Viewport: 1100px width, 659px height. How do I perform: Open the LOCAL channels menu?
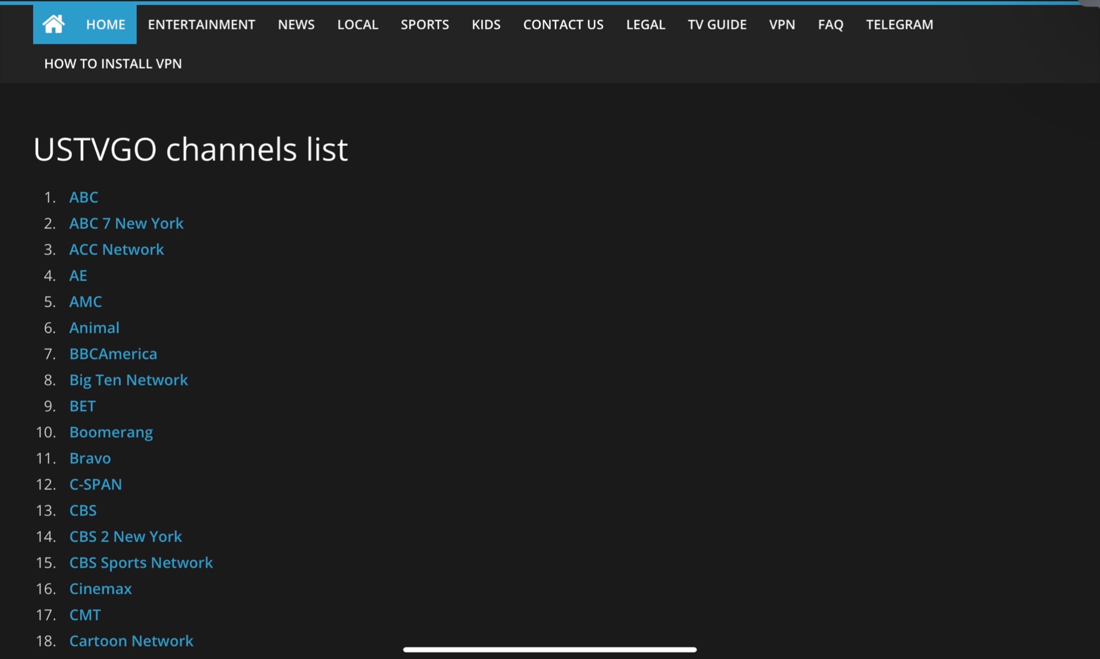pyautogui.click(x=357, y=25)
